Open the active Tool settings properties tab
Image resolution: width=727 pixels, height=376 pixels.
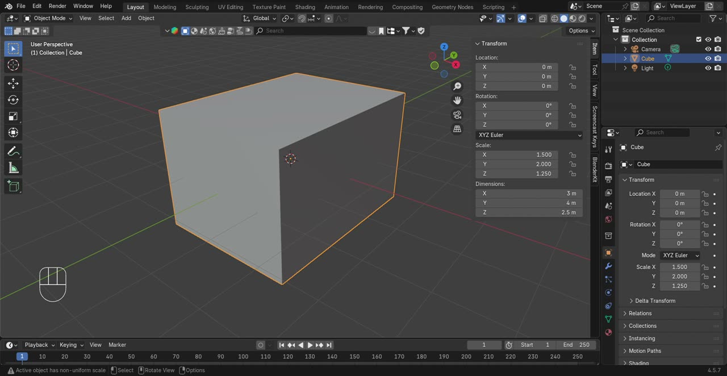(x=608, y=149)
